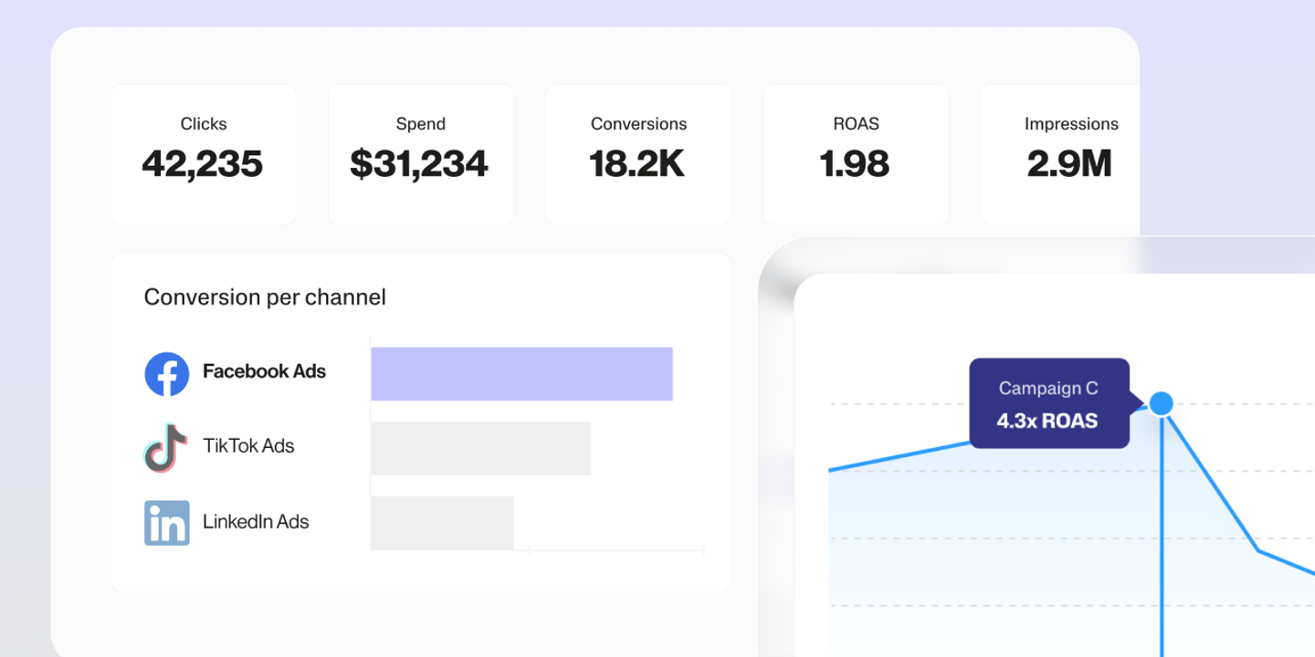This screenshot has width=1315, height=657.
Task: Select the Facebook Ads channel label
Action: [264, 371]
